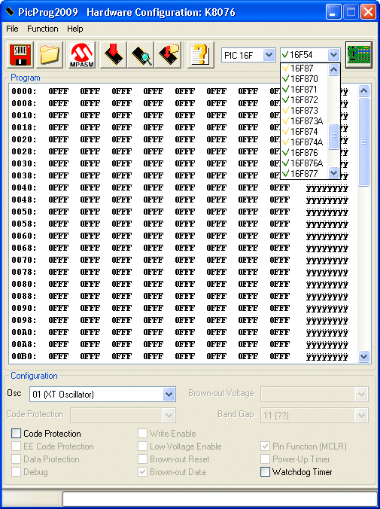
Task: Close the PicProg2009 window
Action: click(368, 12)
